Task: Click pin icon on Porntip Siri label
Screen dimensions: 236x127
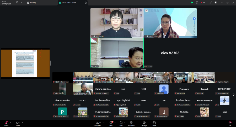Action: coord(94,36)
